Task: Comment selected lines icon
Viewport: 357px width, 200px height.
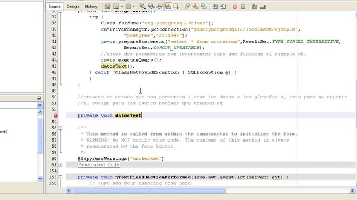Action: (254, 7)
